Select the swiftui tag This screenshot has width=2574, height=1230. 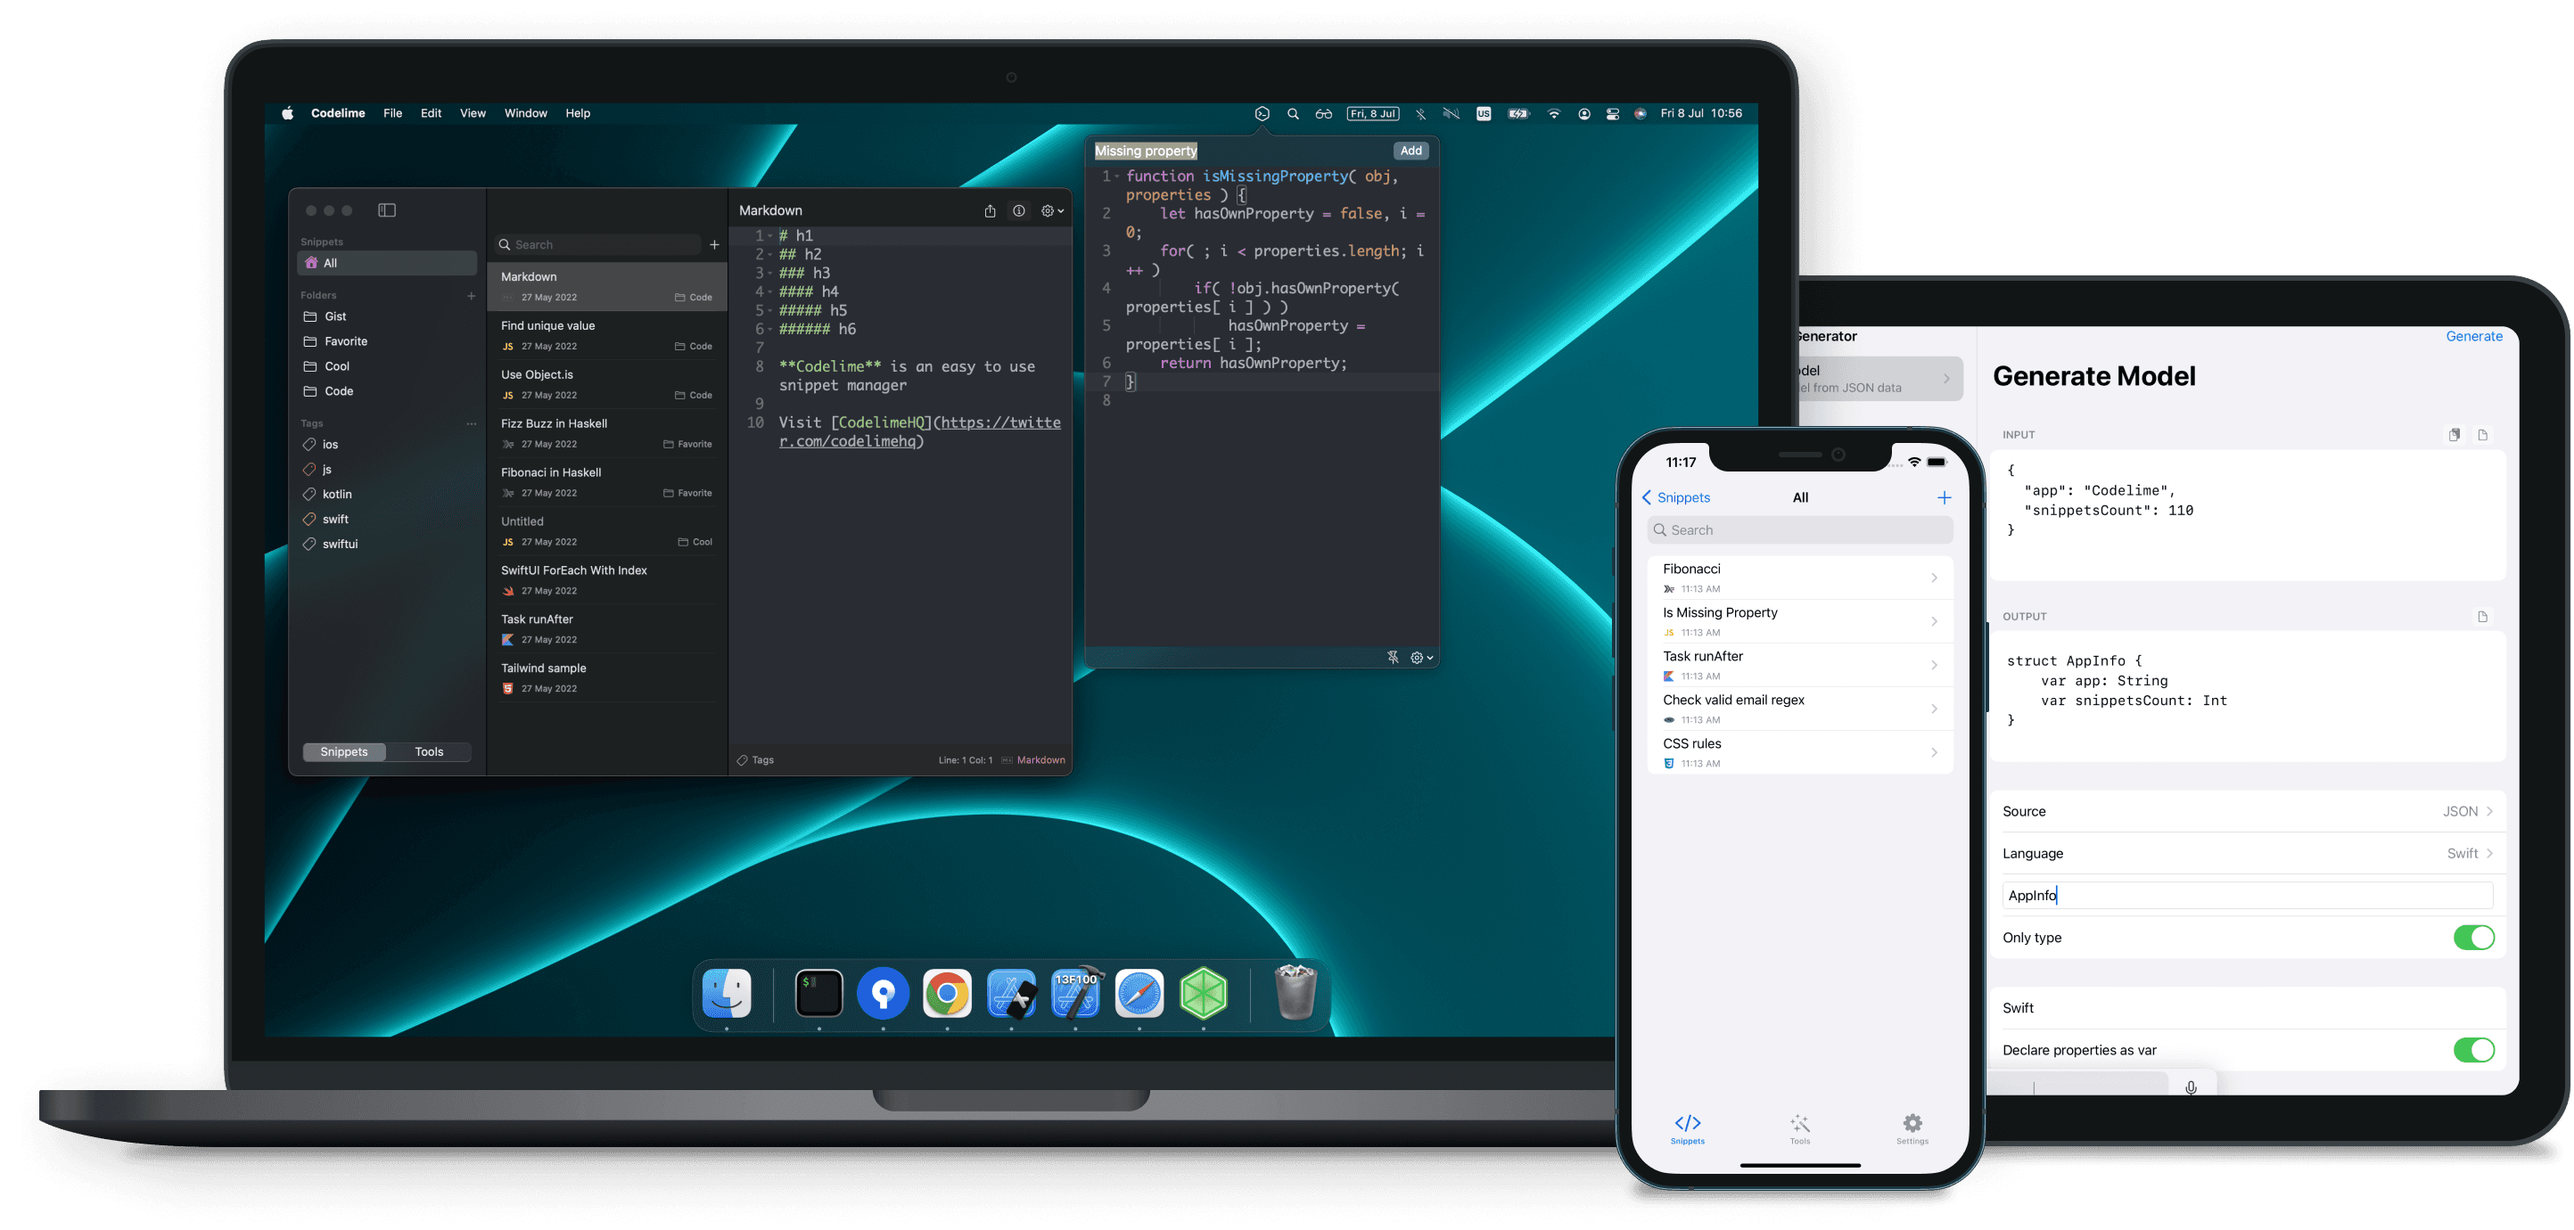click(x=387, y=545)
